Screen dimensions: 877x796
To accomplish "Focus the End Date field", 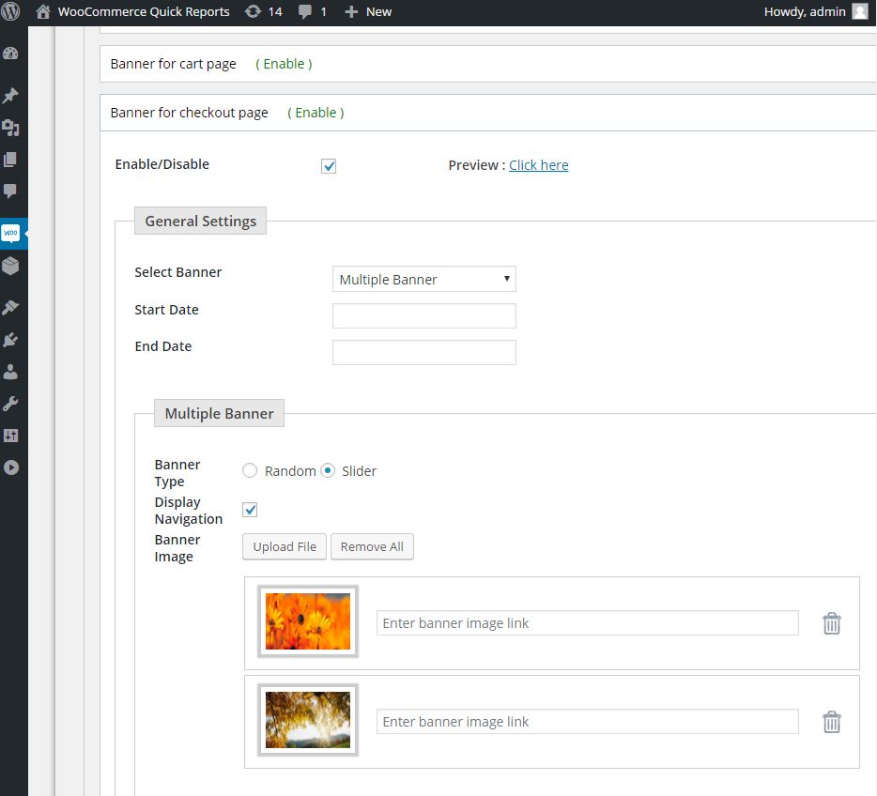I will point(424,353).
